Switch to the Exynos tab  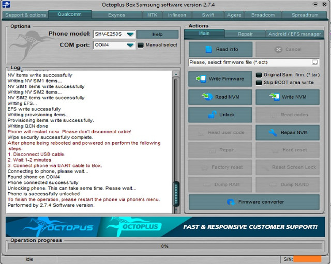coord(117,15)
